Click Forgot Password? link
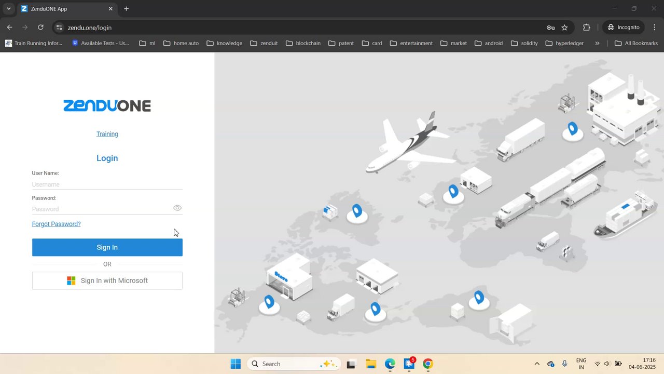Viewport: 664px width, 374px height. click(x=56, y=224)
